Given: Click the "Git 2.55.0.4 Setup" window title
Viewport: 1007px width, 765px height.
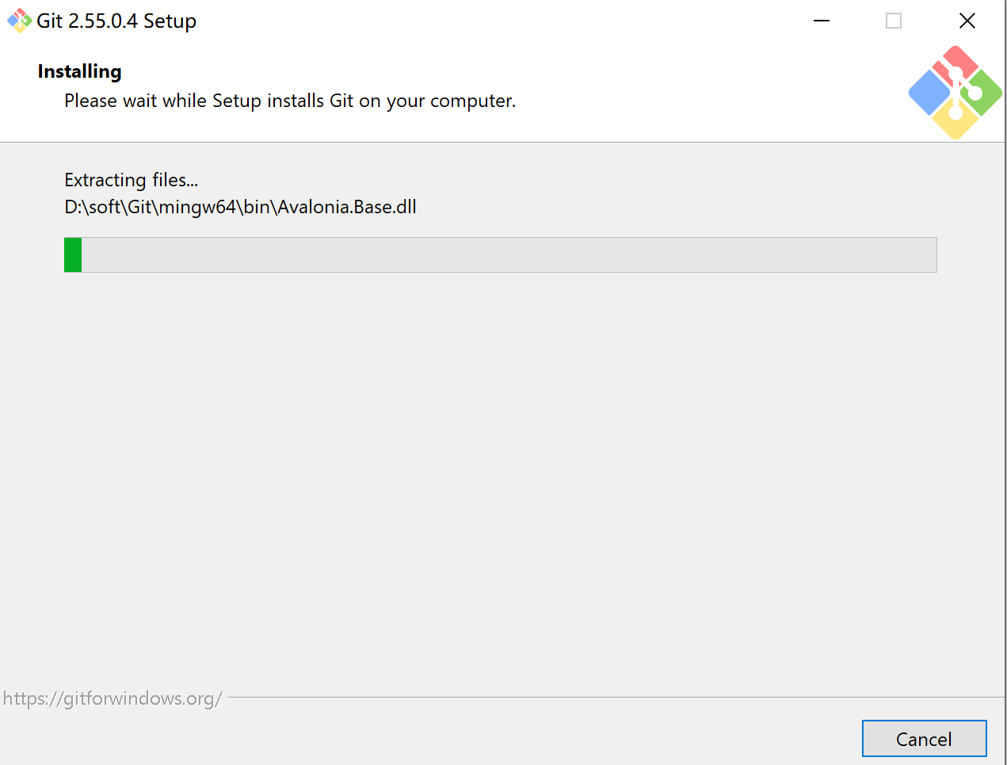Looking at the screenshot, I should coord(116,21).
